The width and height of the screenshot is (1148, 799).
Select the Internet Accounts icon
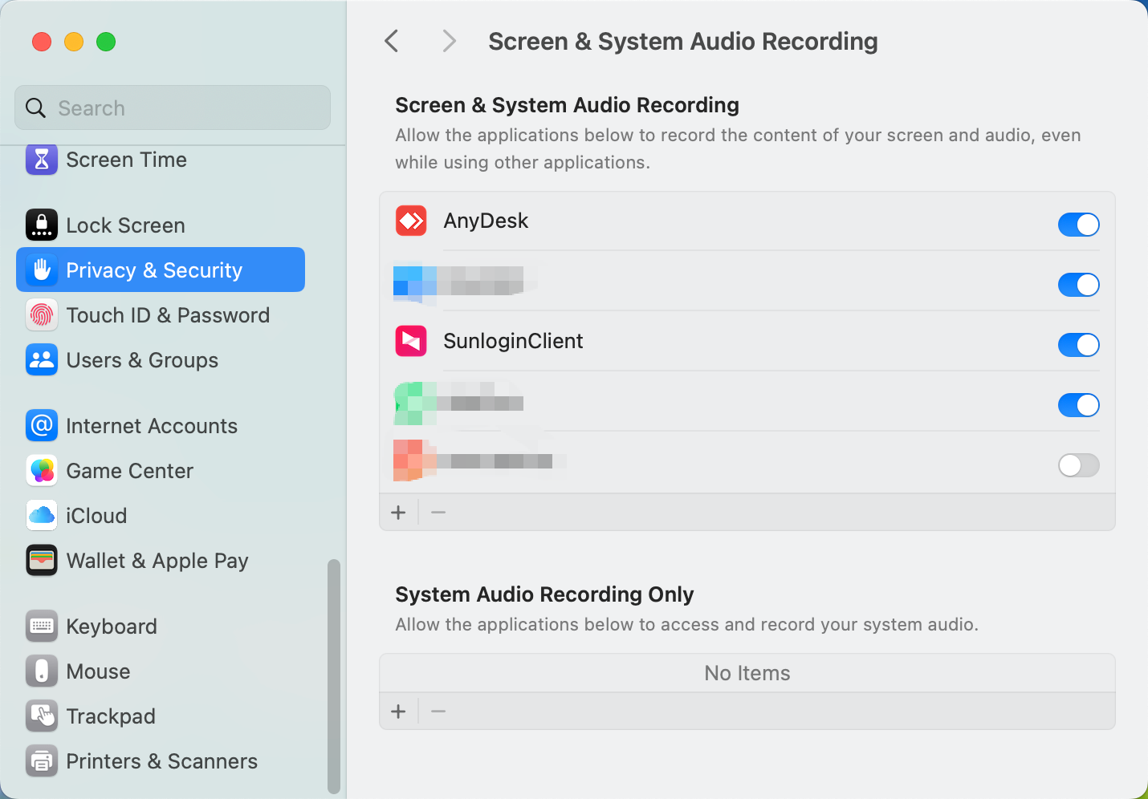42,425
